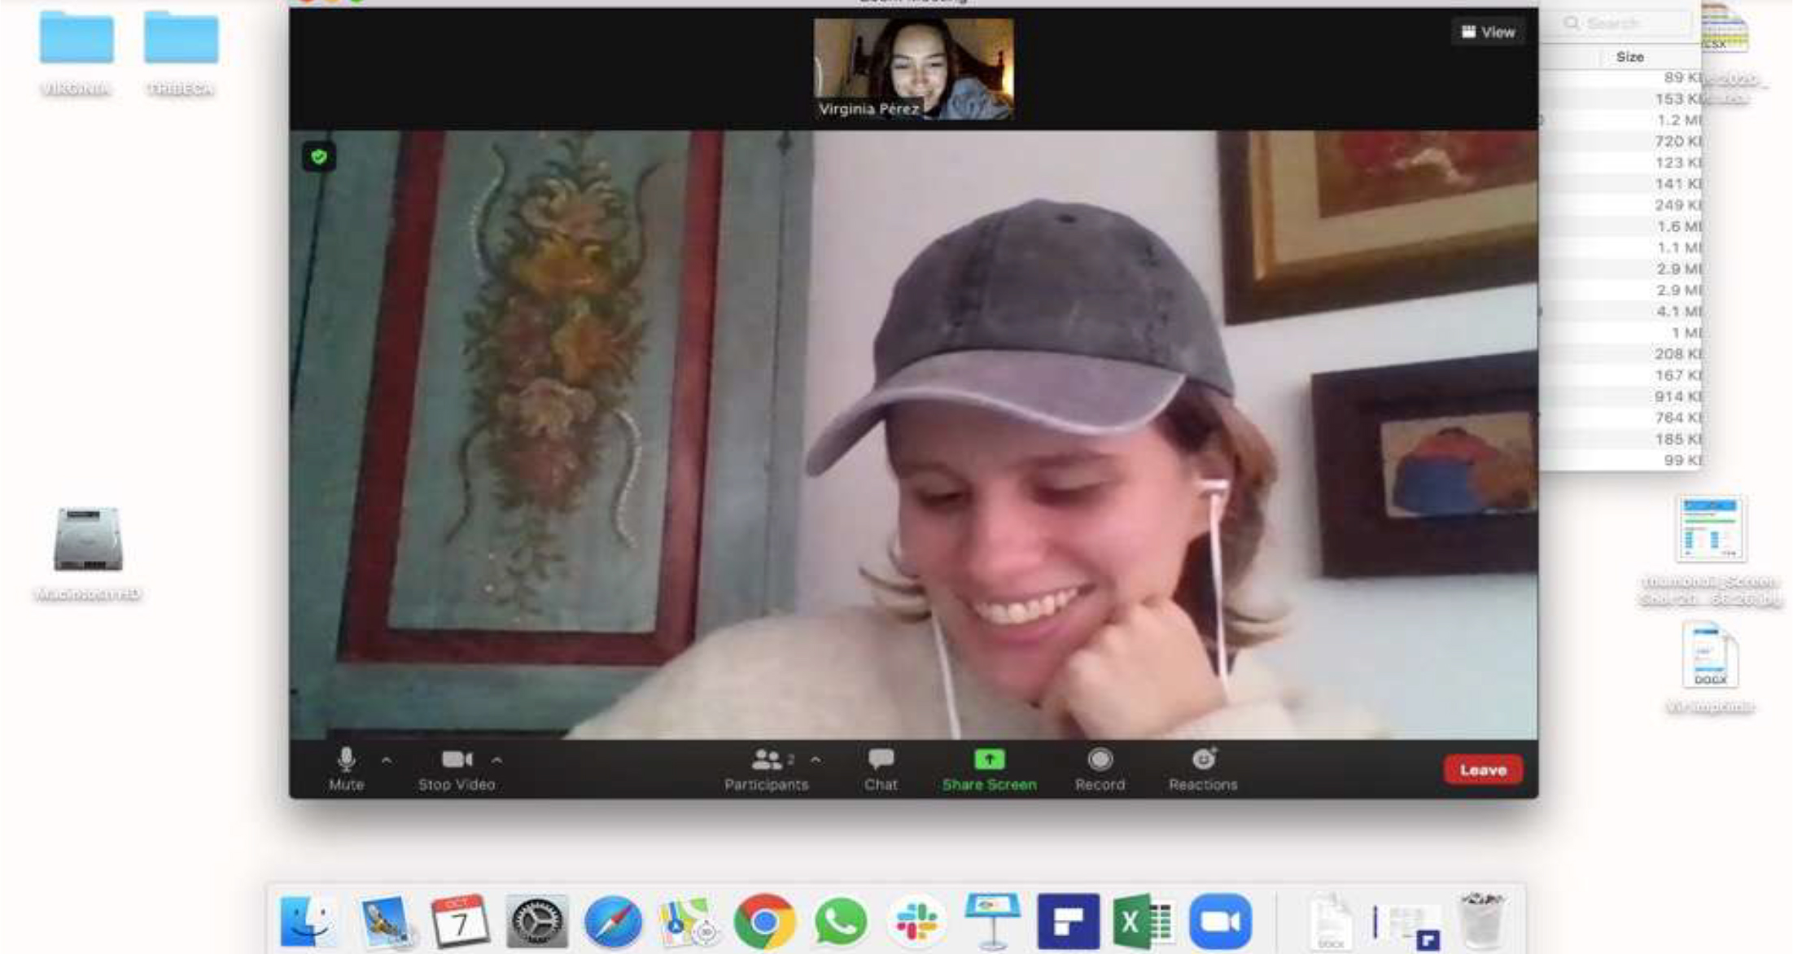Select the 1.1 MB file row in Finder
The height and width of the screenshot is (954, 1793).
pyautogui.click(x=1620, y=247)
